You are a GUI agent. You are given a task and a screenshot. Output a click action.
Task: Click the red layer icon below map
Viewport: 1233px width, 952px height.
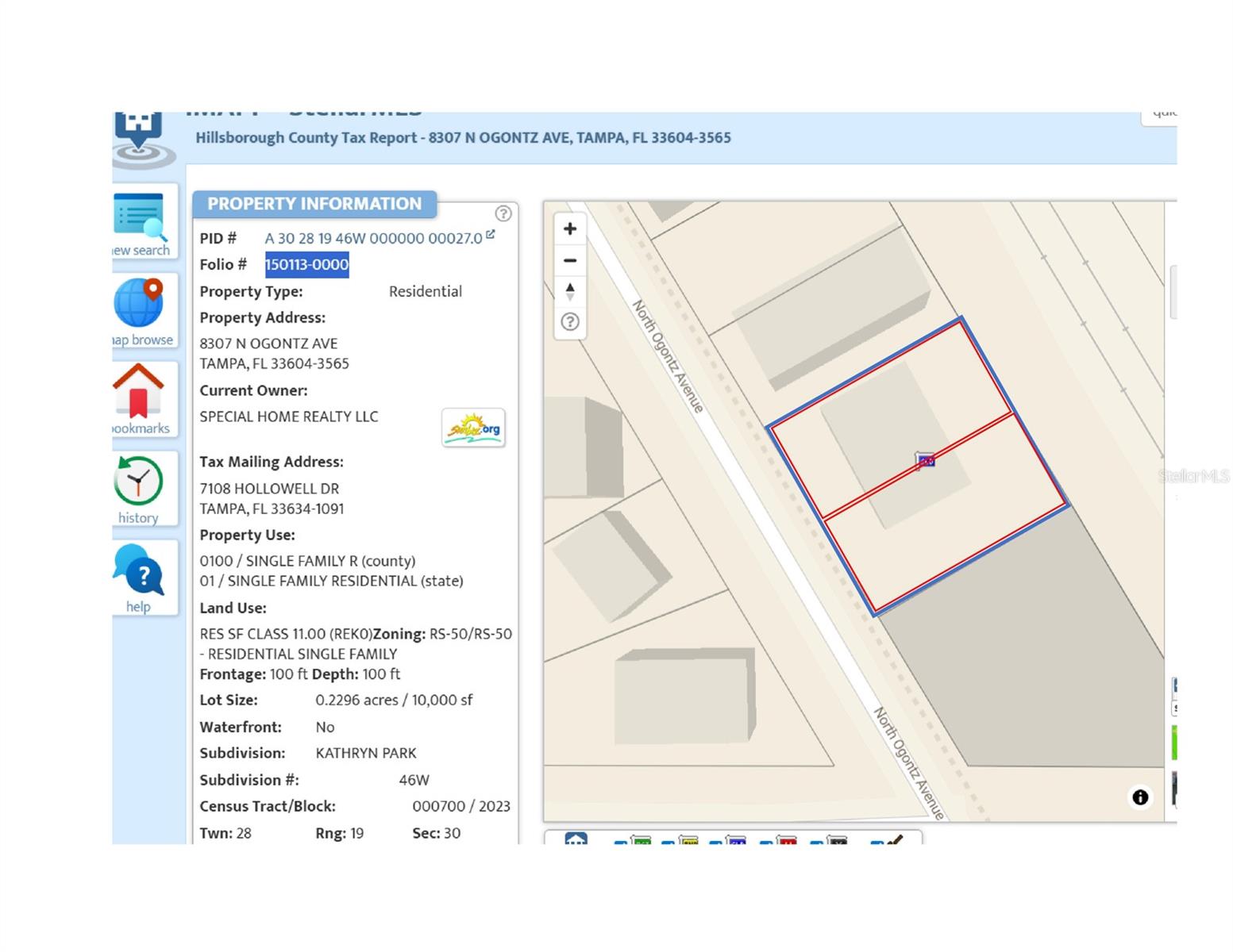click(786, 840)
